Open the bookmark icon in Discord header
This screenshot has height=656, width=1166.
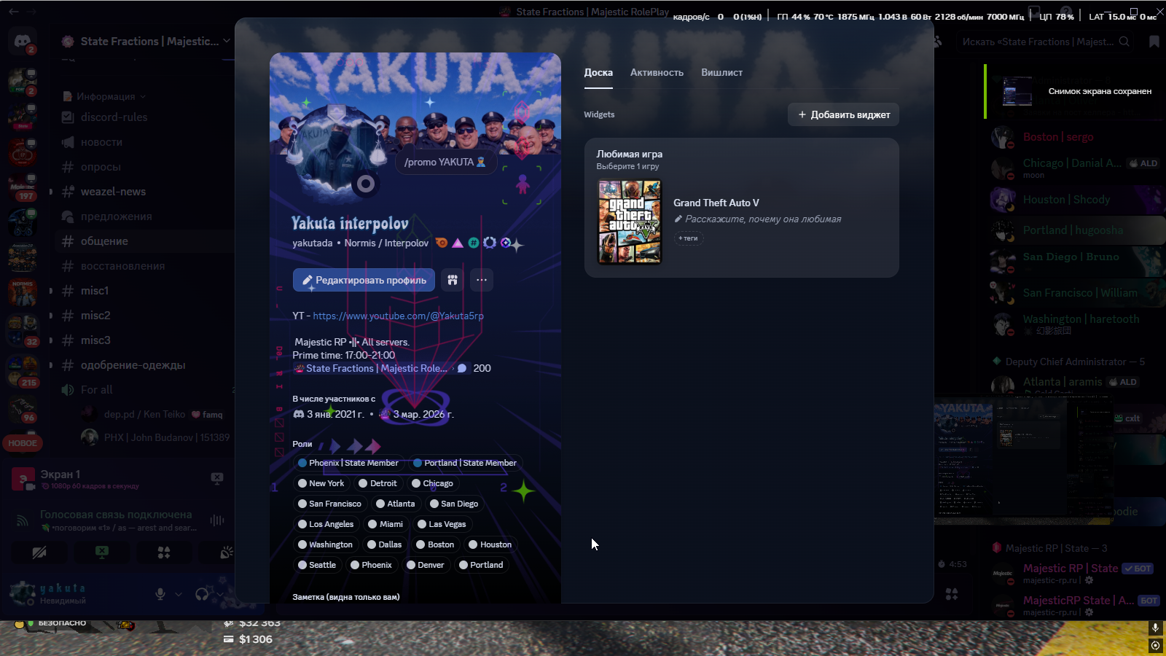[x=1154, y=42]
